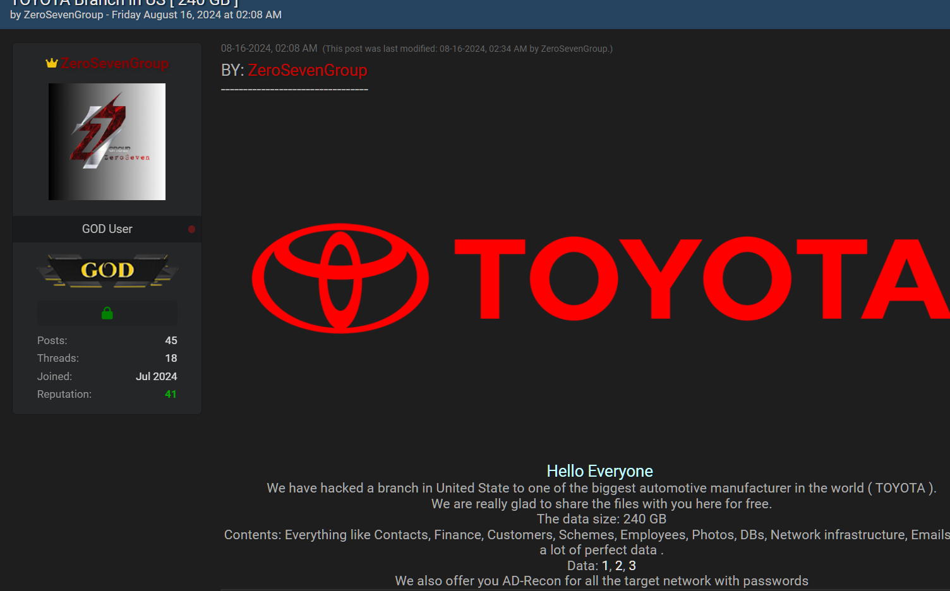
Task: Open Data link 2
Action: [619, 566]
